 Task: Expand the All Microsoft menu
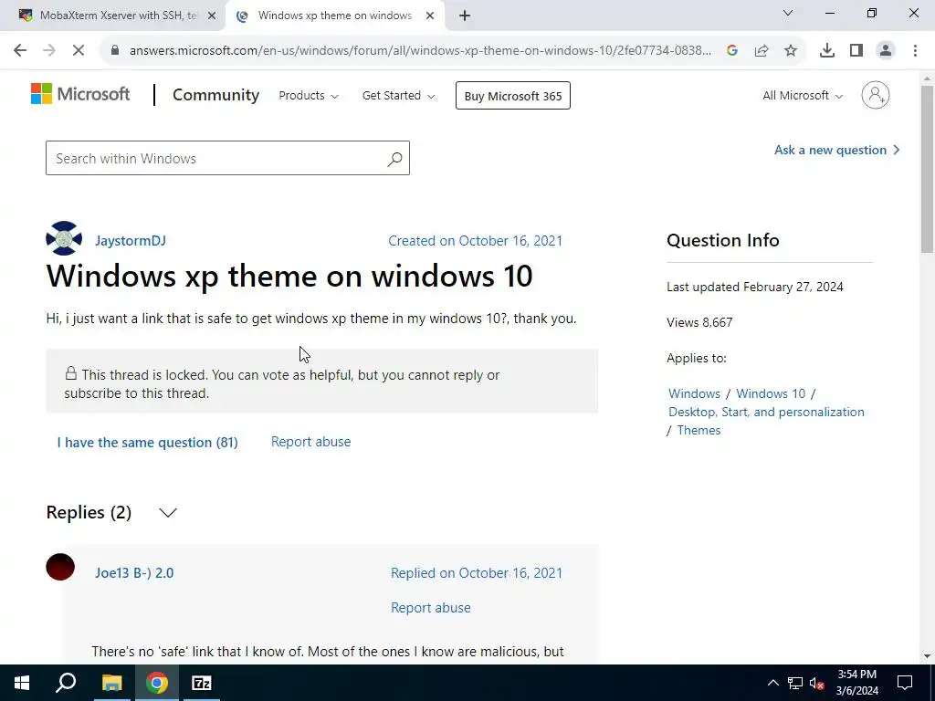(x=803, y=95)
